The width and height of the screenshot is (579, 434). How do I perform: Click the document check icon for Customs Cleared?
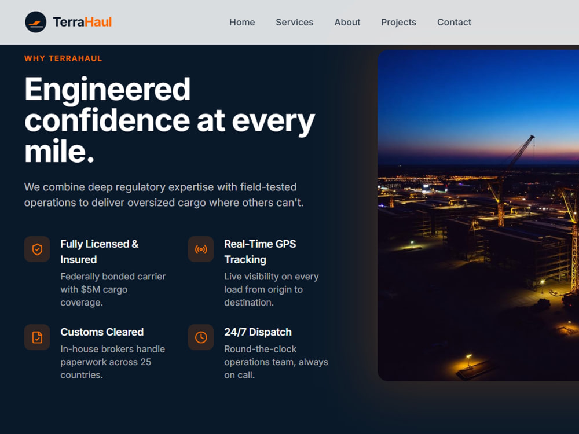[37, 337]
